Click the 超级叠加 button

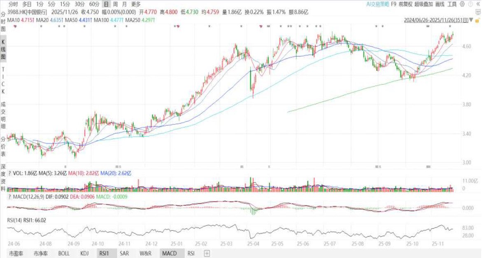[424, 4]
